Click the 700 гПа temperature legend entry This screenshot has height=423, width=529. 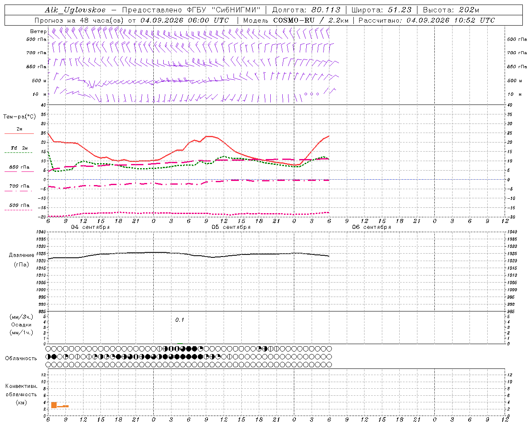click(x=19, y=186)
